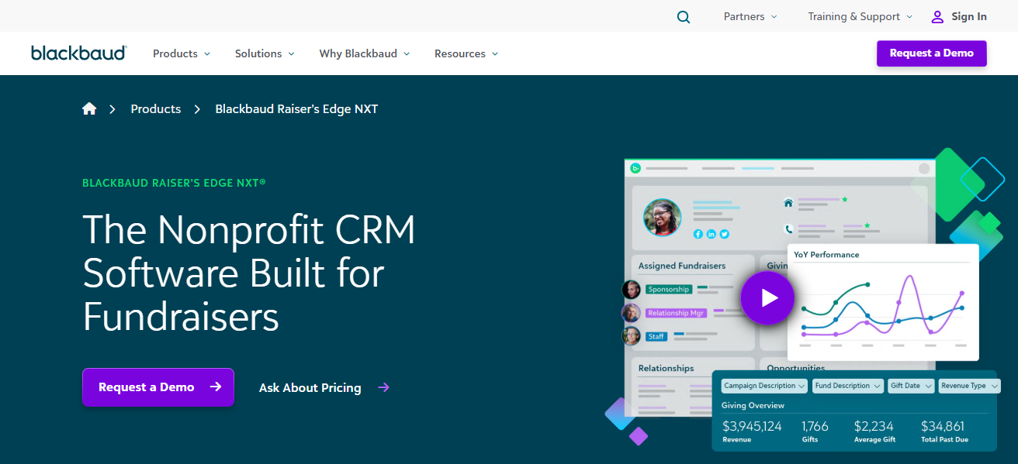The image size is (1018, 464).
Task: Click the avatar beside Relationship Mgr tag
Action: coord(632,313)
